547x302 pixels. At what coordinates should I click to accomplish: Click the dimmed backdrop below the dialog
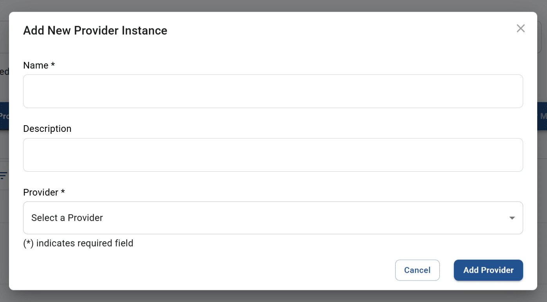coord(274,296)
